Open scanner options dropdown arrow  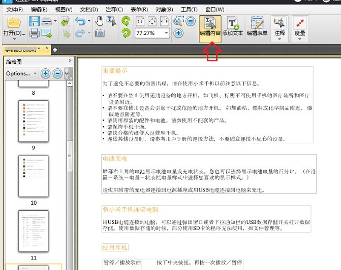click(x=55, y=21)
